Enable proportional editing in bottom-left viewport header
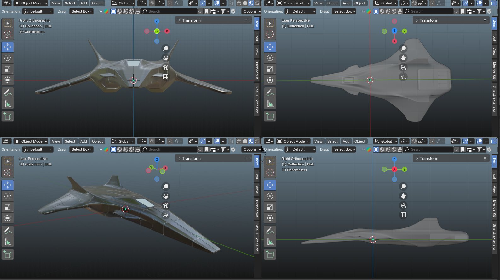Image resolution: width=500 pixels, height=280 pixels. click(170, 141)
